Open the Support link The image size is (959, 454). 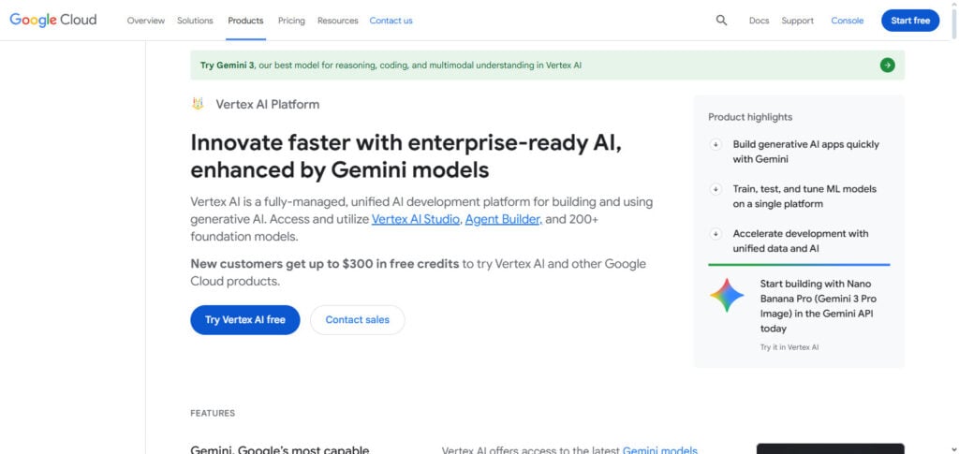pos(798,21)
